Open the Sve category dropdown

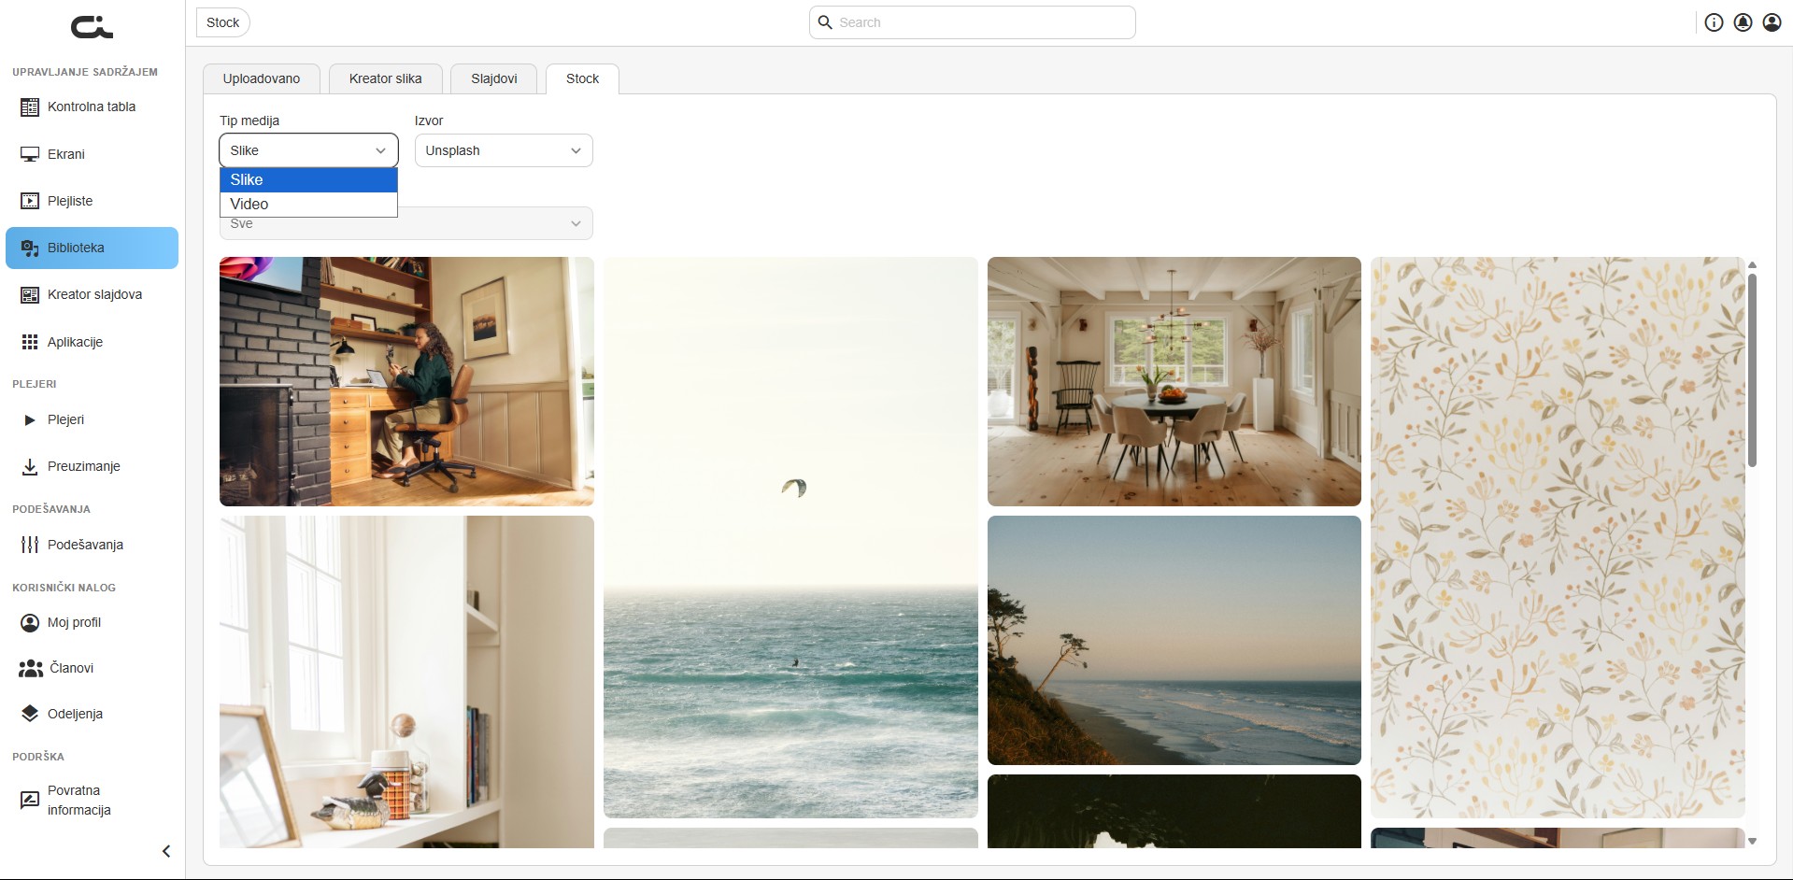[406, 223]
